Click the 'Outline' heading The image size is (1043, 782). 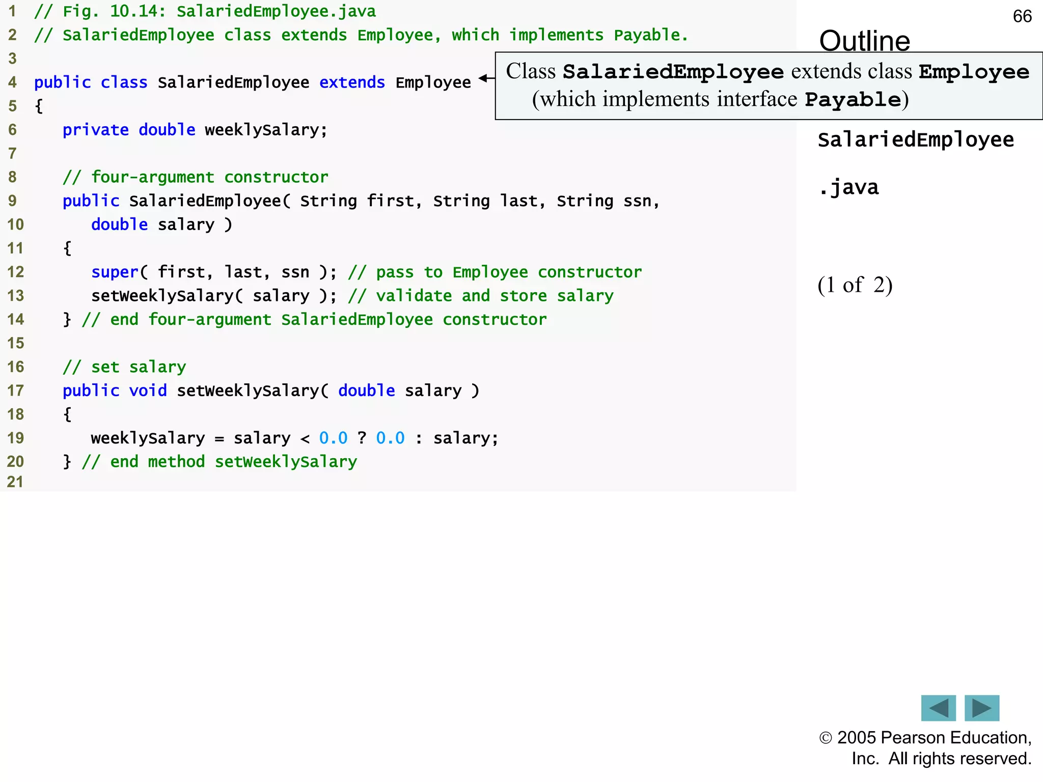tap(864, 41)
